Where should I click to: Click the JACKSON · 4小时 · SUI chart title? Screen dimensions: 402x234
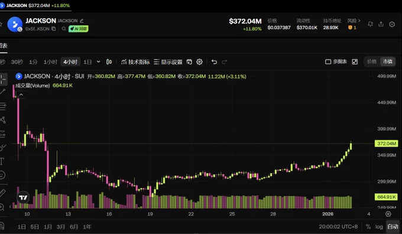(x=54, y=76)
